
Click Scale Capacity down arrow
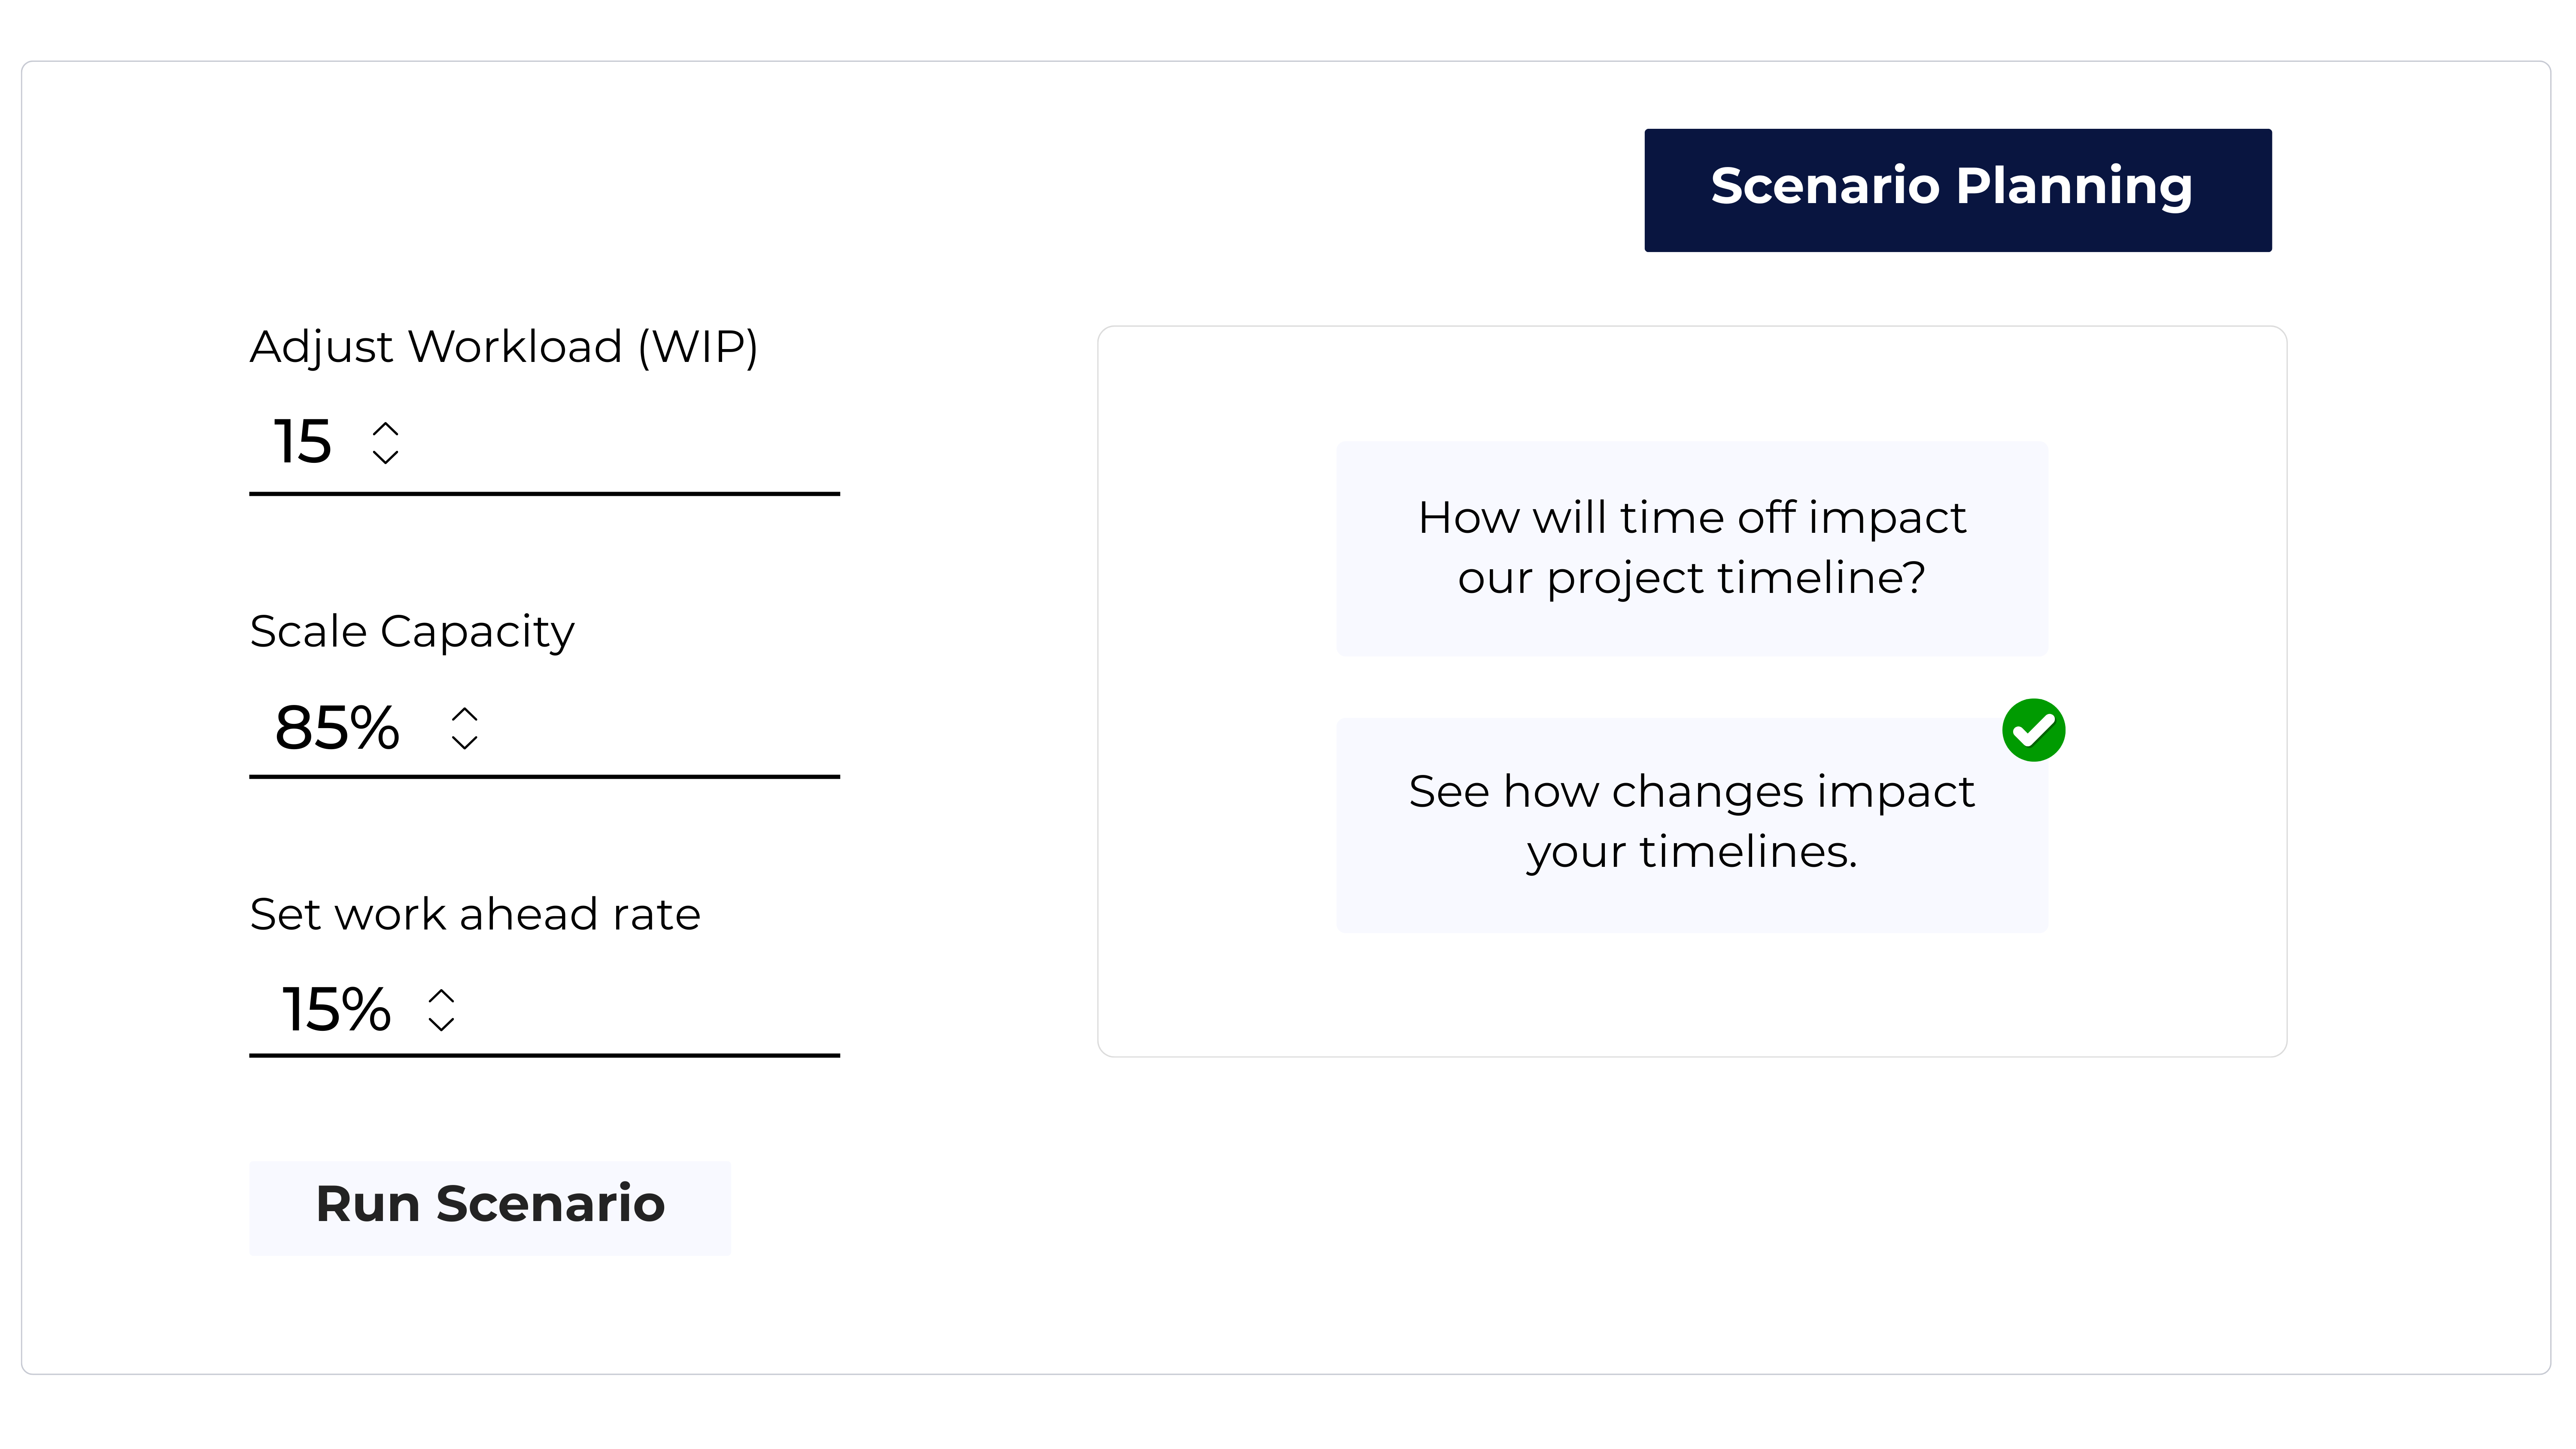tap(464, 742)
